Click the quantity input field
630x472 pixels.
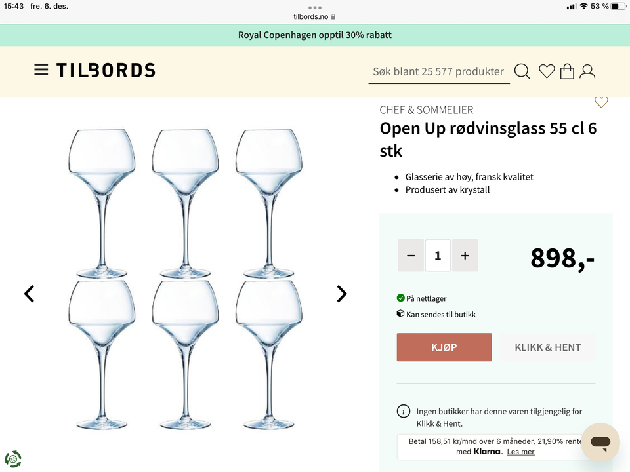[x=438, y=256]
